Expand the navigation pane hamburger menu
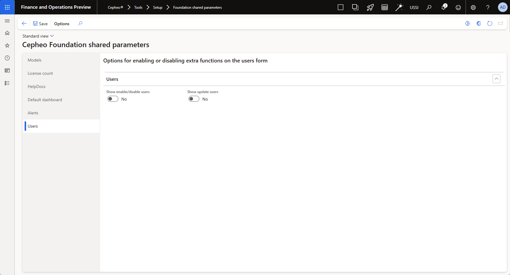 click(x=7, y=21)
